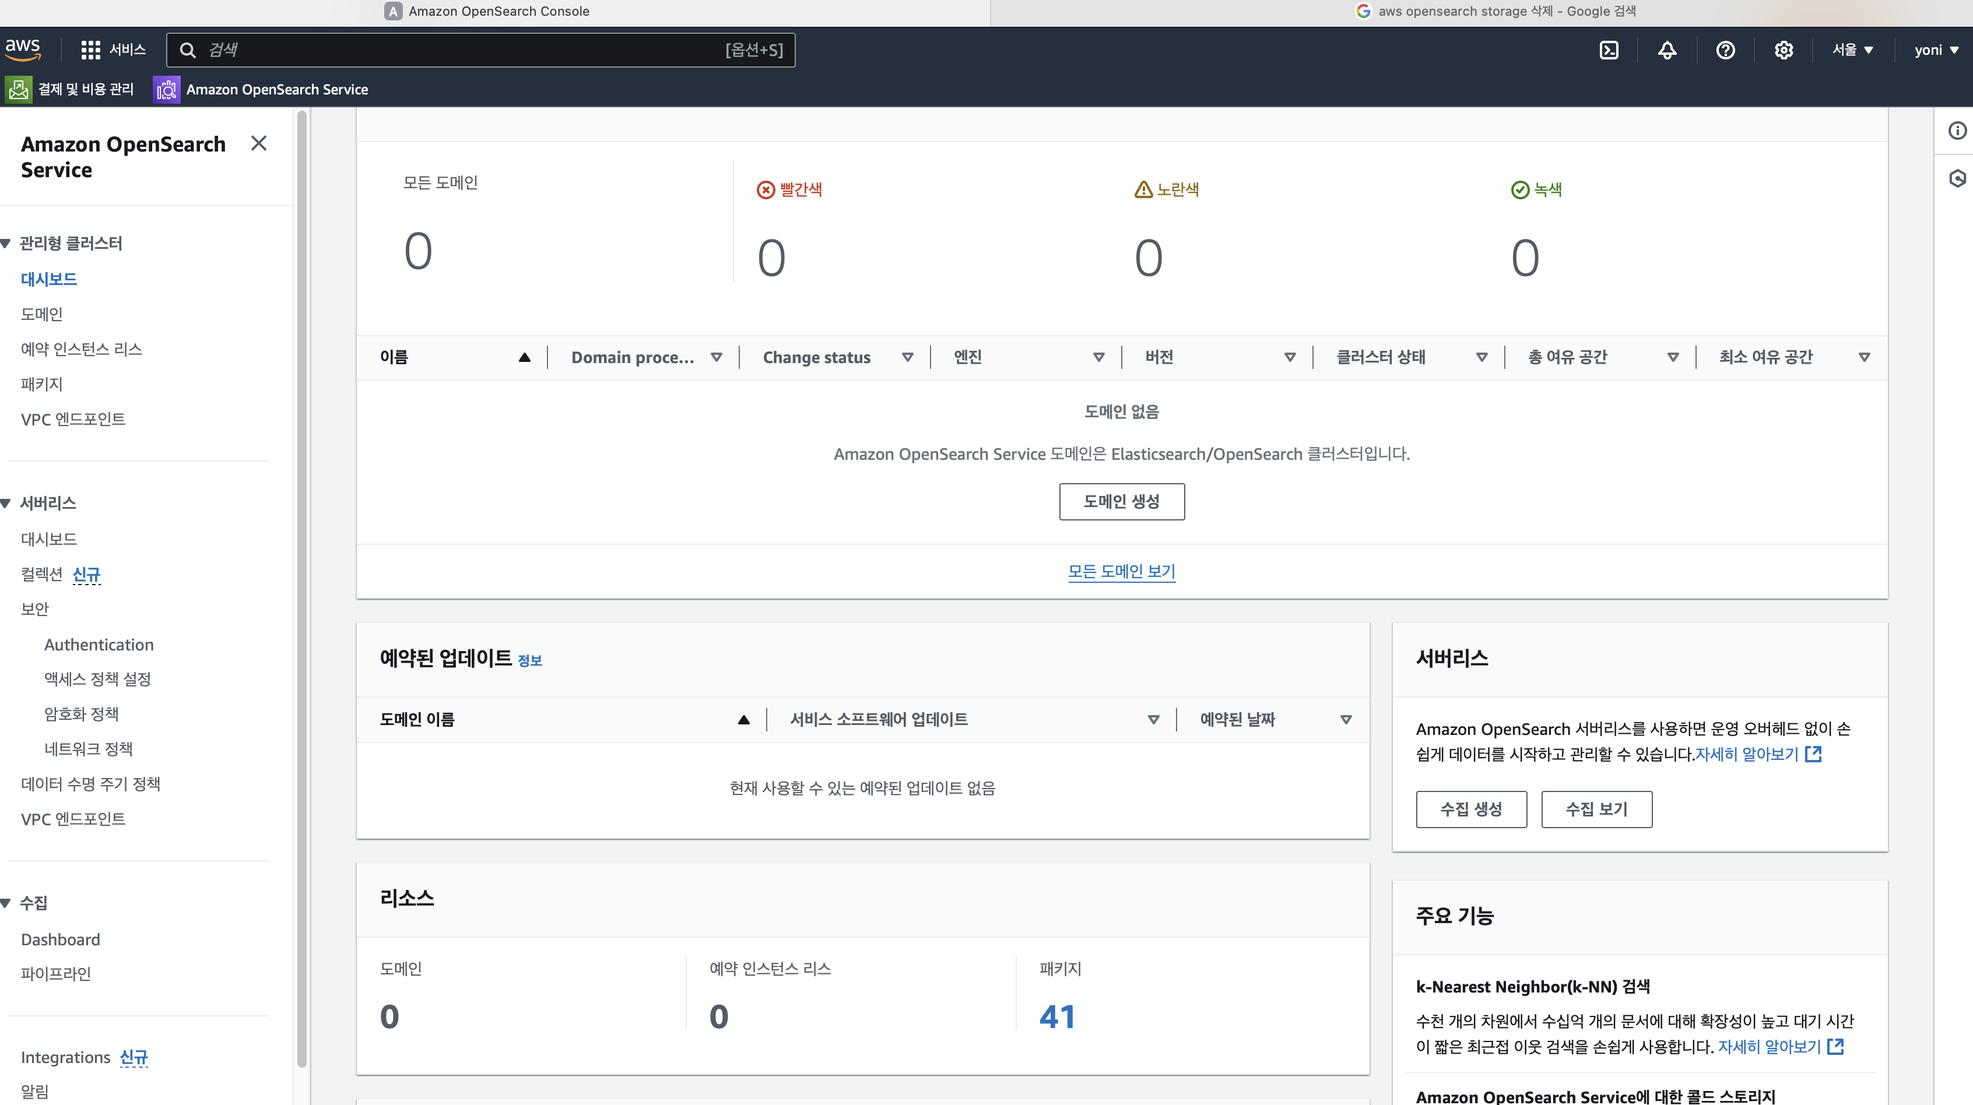Open Authentication in the sidebar
The height and width of the screenshot is (1105, 1973).
(99, 645)
